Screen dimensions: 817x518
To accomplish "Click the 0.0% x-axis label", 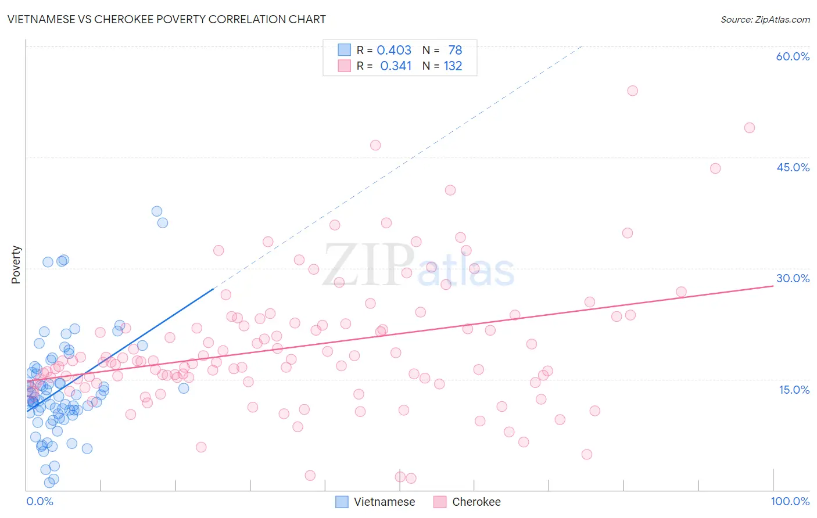I will 40,501.
